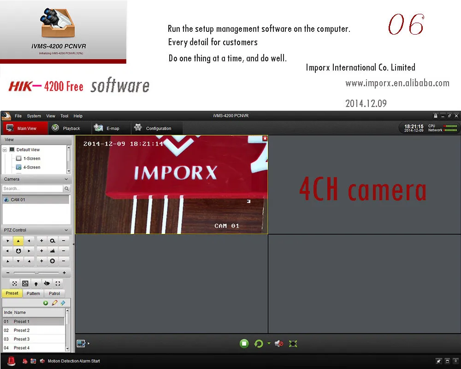
Task: Focus near with plus beside mountain icon
Action: (41, 251)
